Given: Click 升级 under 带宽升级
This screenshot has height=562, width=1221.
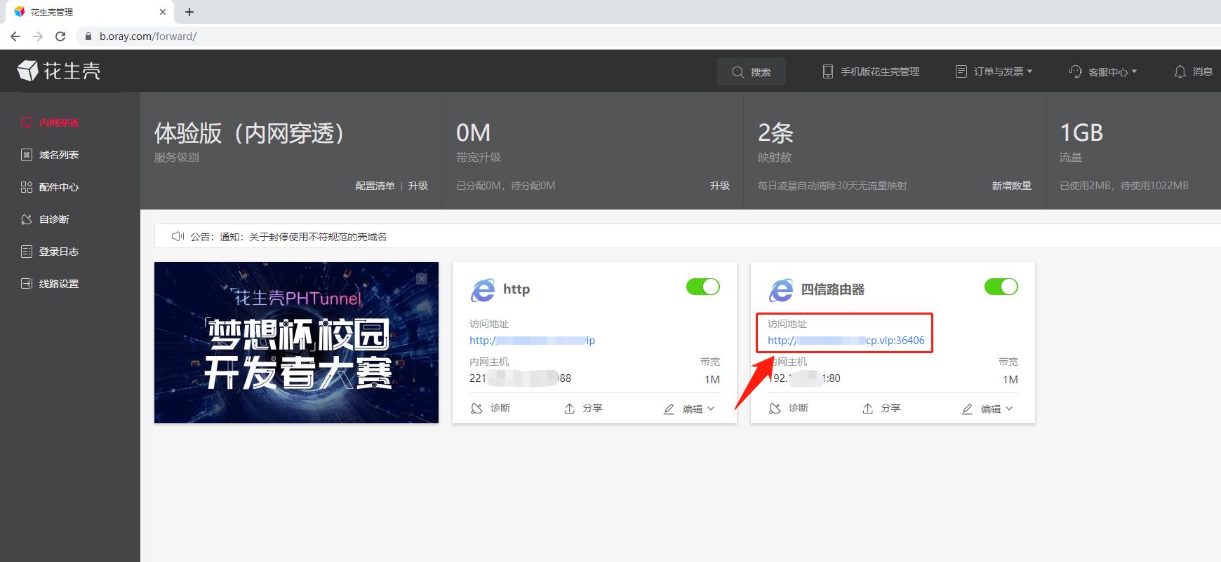Looking at the screenshot, I should [x=720, y=186].
